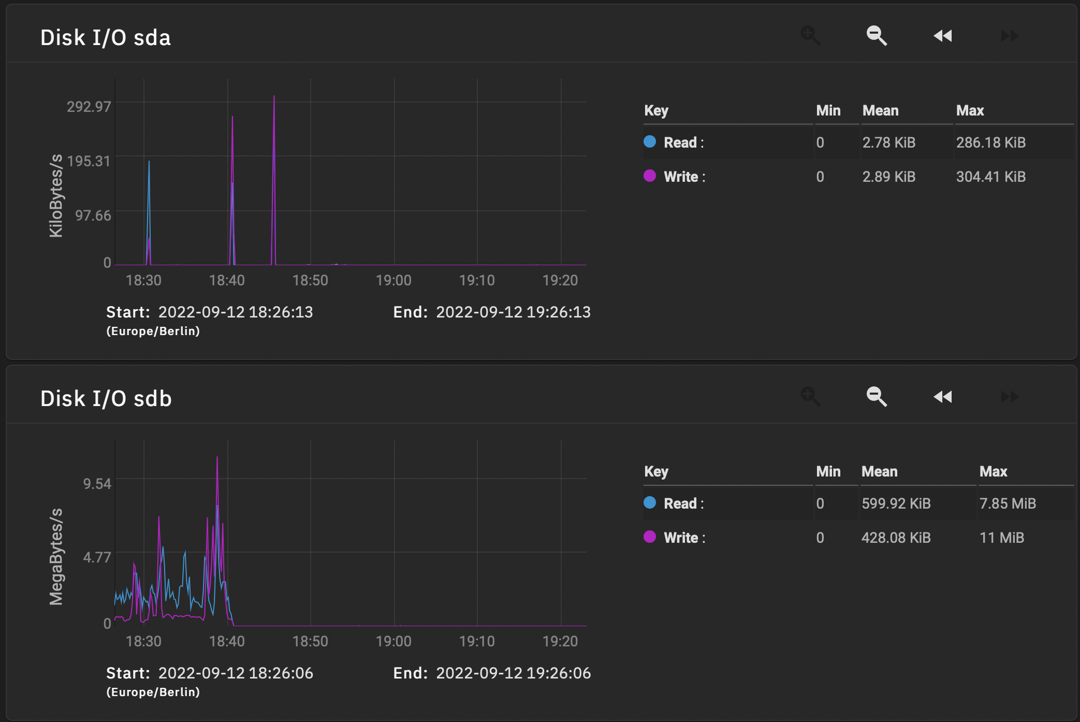Step back in time on sda chart
This screenshot has width=1080, height=722.
[943, 36]
